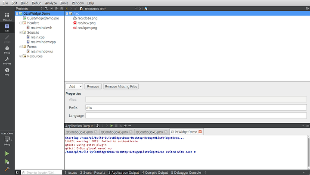Click Remove Missing Files button
The image size is (310, 175).
pos(121,86)
